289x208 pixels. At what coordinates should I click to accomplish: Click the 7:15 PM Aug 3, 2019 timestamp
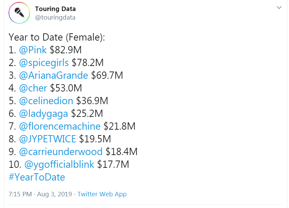40,194
